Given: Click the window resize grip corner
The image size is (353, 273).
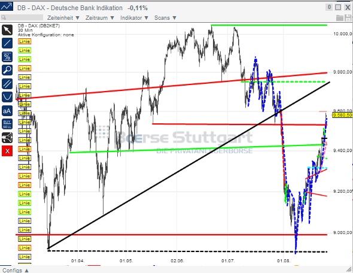Looking at the screenshot, I should tap(349, 269).
